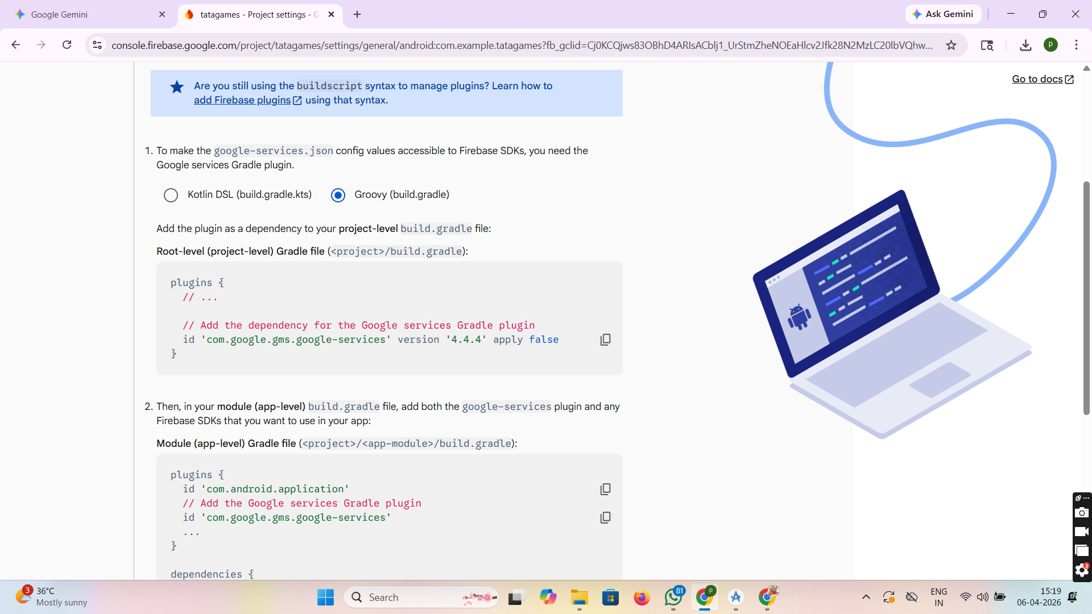The height and width of the screenshot is (614, 1092).
Task: Open Go to docs link
Action: (1043, 79)
